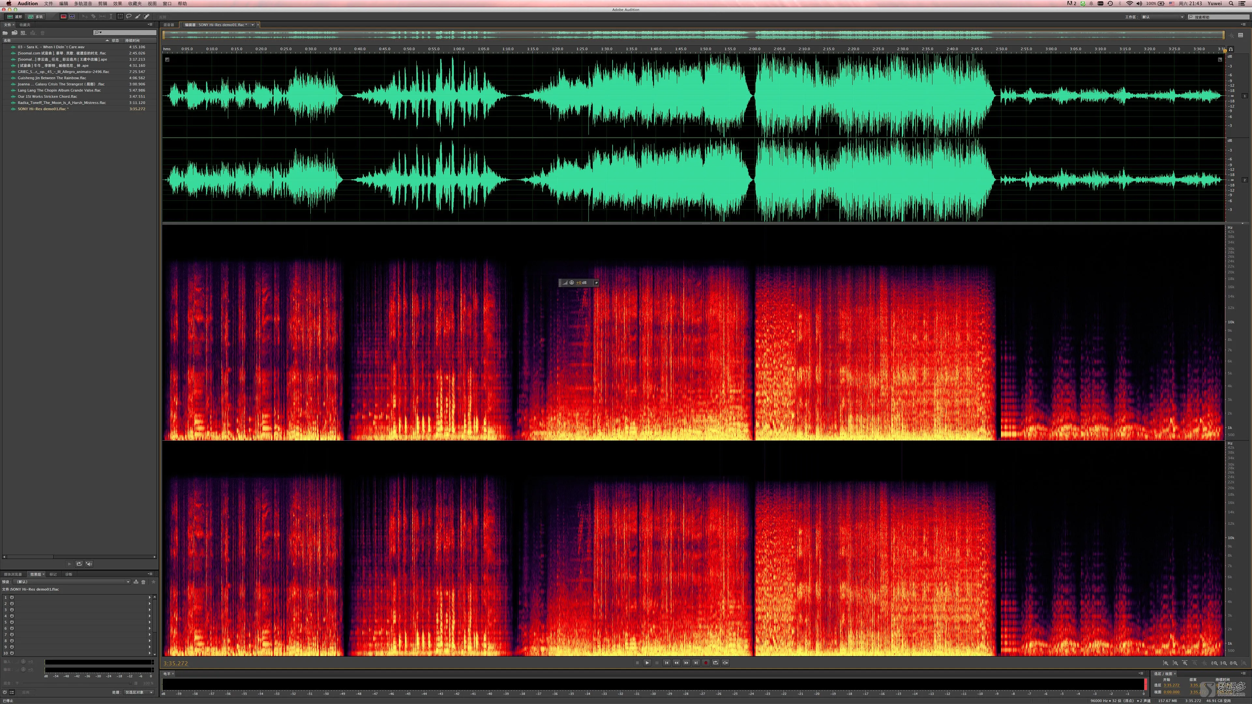Click the Files panel auto-play speaker icon
The height and width of the screenshot is (704, 1252).
(89, 564)
